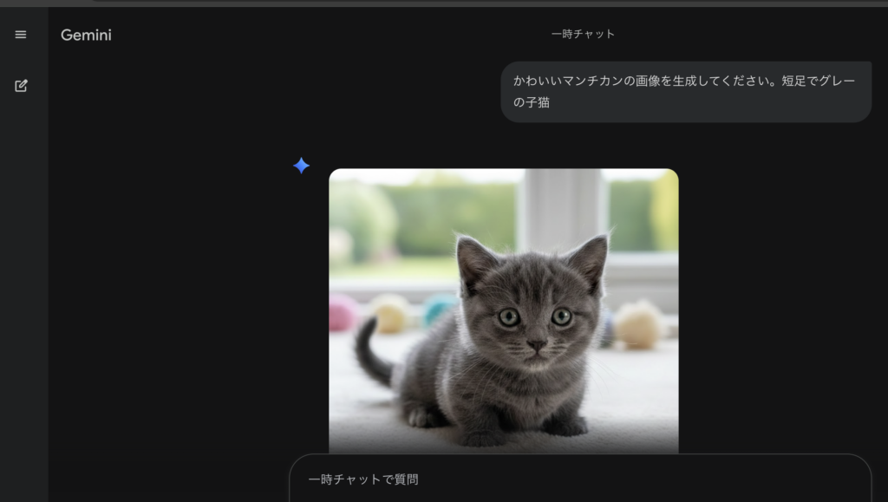The height and width of the screenshot is (502, 888).
Task: Click the 一時チャット header label
Action: click(x=583, y=34)
